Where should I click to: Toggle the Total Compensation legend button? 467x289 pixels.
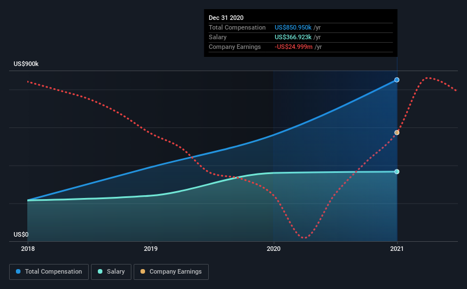tap(49, 272)
